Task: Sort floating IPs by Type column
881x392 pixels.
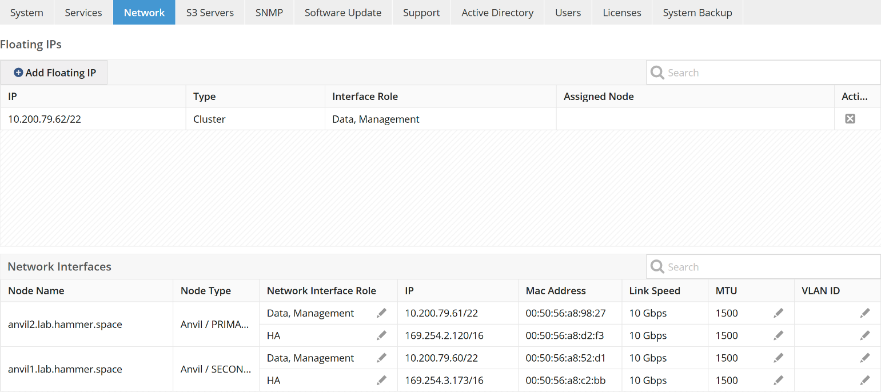Action: pyautogui.click(x=256, y=97)
